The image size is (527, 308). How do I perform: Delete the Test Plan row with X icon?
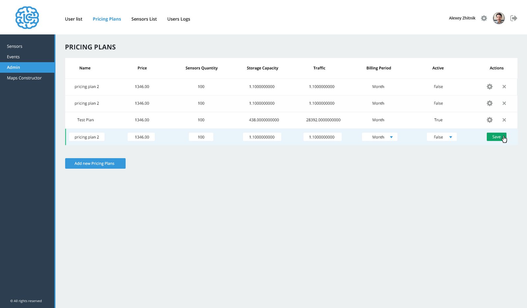click(x=504, y=120)
